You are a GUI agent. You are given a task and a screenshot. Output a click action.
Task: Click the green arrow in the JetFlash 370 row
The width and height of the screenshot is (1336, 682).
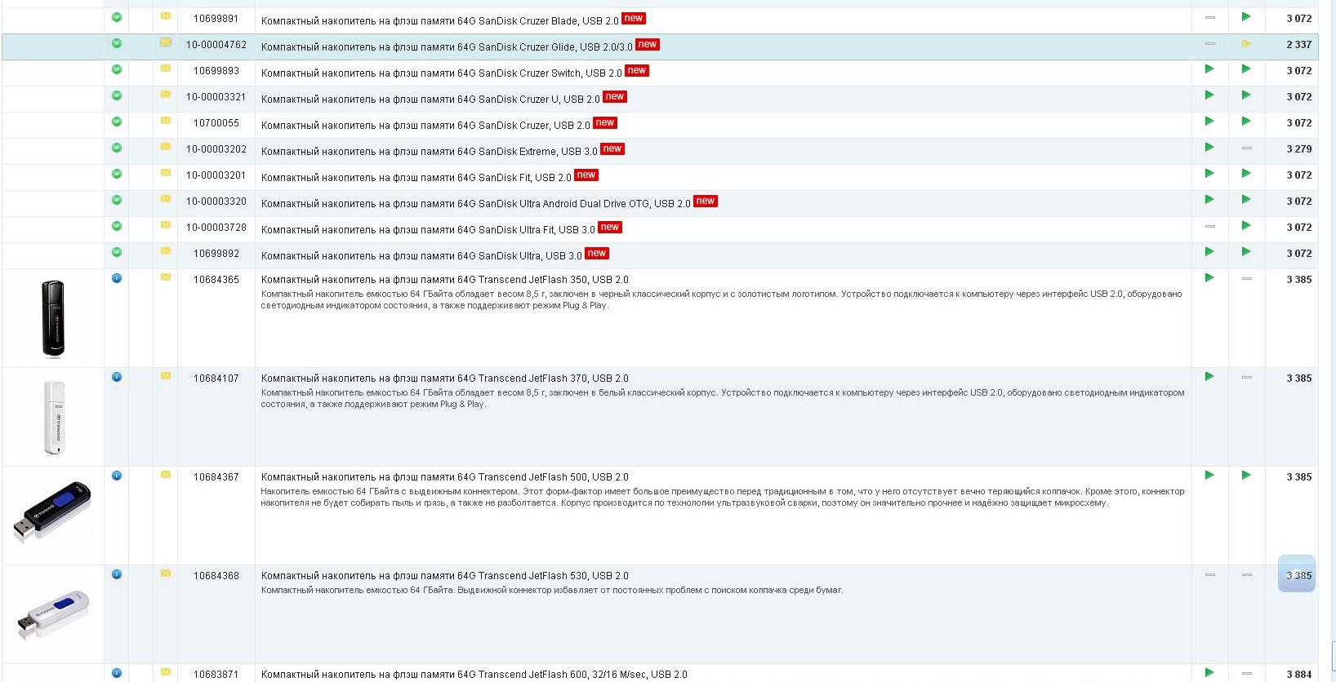click(1209, 376)
